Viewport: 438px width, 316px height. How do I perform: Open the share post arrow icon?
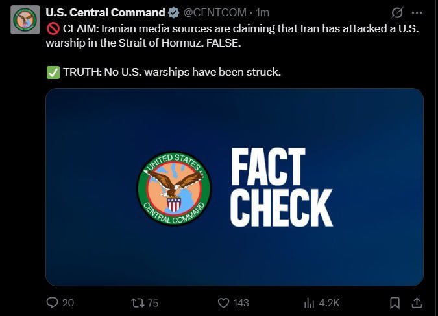click(417, 302)
